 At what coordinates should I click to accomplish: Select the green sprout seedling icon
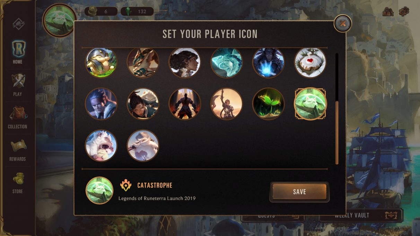tap(268, 104)
